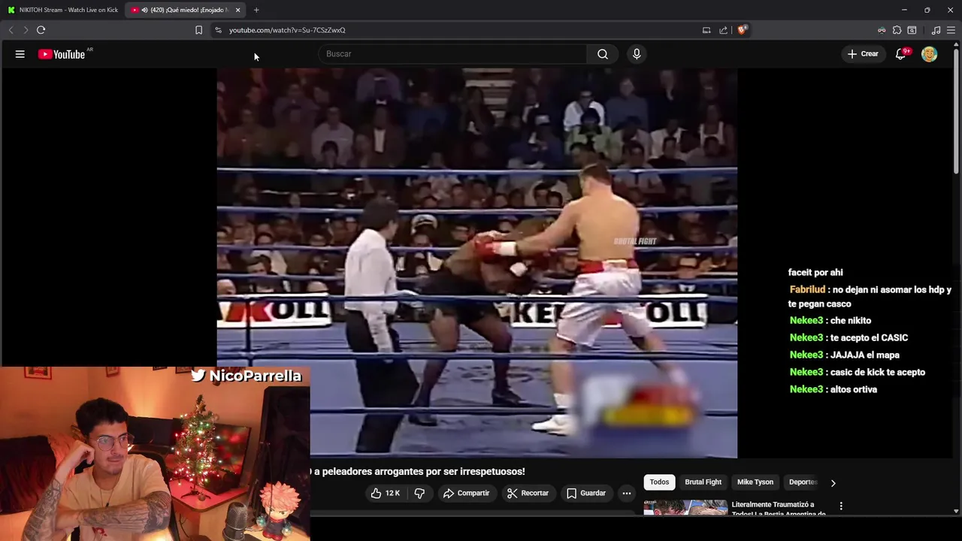Click the search magnifier button

point(603,54)
